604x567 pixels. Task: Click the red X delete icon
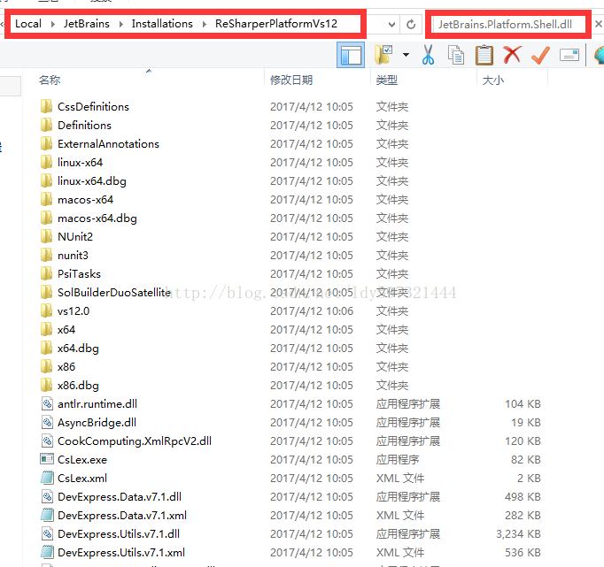click(512, 55)
